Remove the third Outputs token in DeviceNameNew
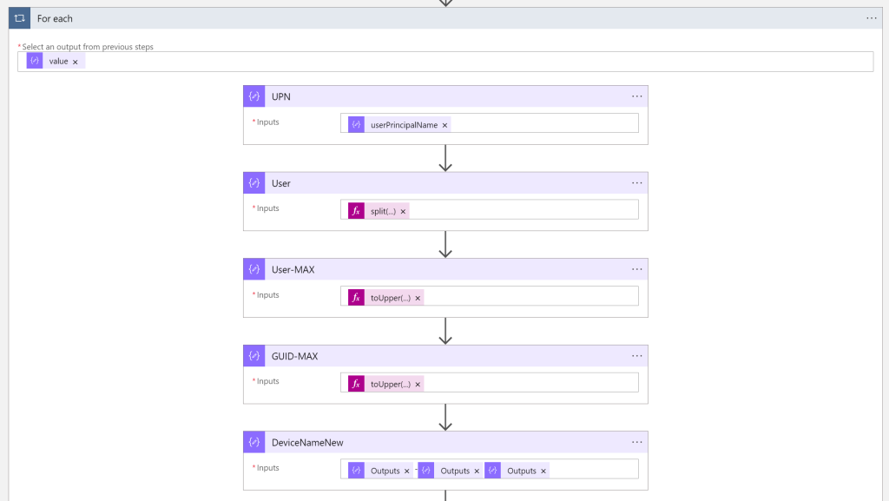The height and width of the screenshot is (501, 889). [x=543, y=471]
